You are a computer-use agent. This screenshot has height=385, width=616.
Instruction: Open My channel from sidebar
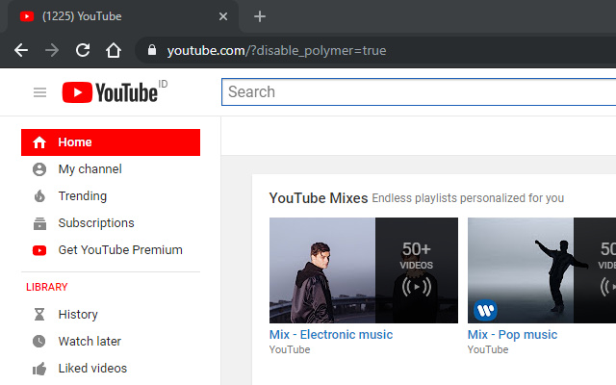(x=90, y=169)
